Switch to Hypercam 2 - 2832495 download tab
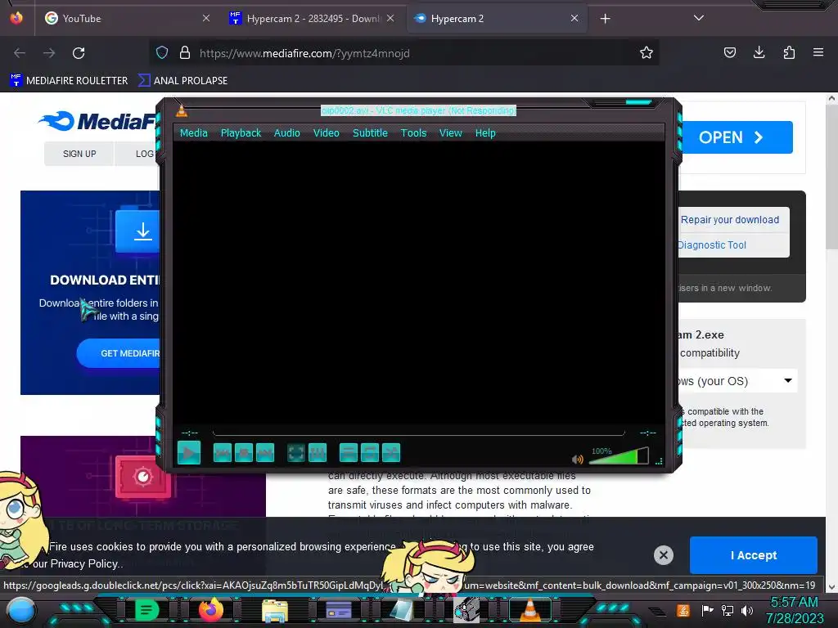Viewport: 838px width, 628px height. point(312,18)
